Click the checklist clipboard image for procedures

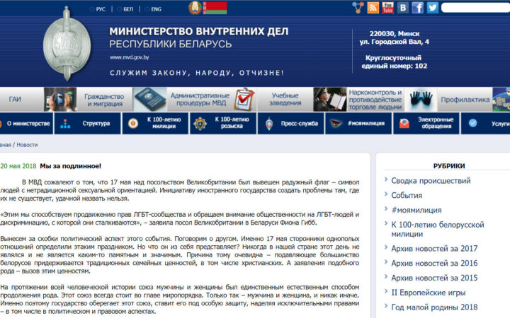click(x=244, y=100)
